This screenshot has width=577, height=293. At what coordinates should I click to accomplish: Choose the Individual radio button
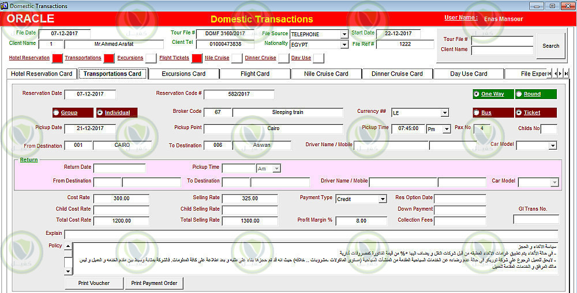pyautogui.click(x=100, y=113)
